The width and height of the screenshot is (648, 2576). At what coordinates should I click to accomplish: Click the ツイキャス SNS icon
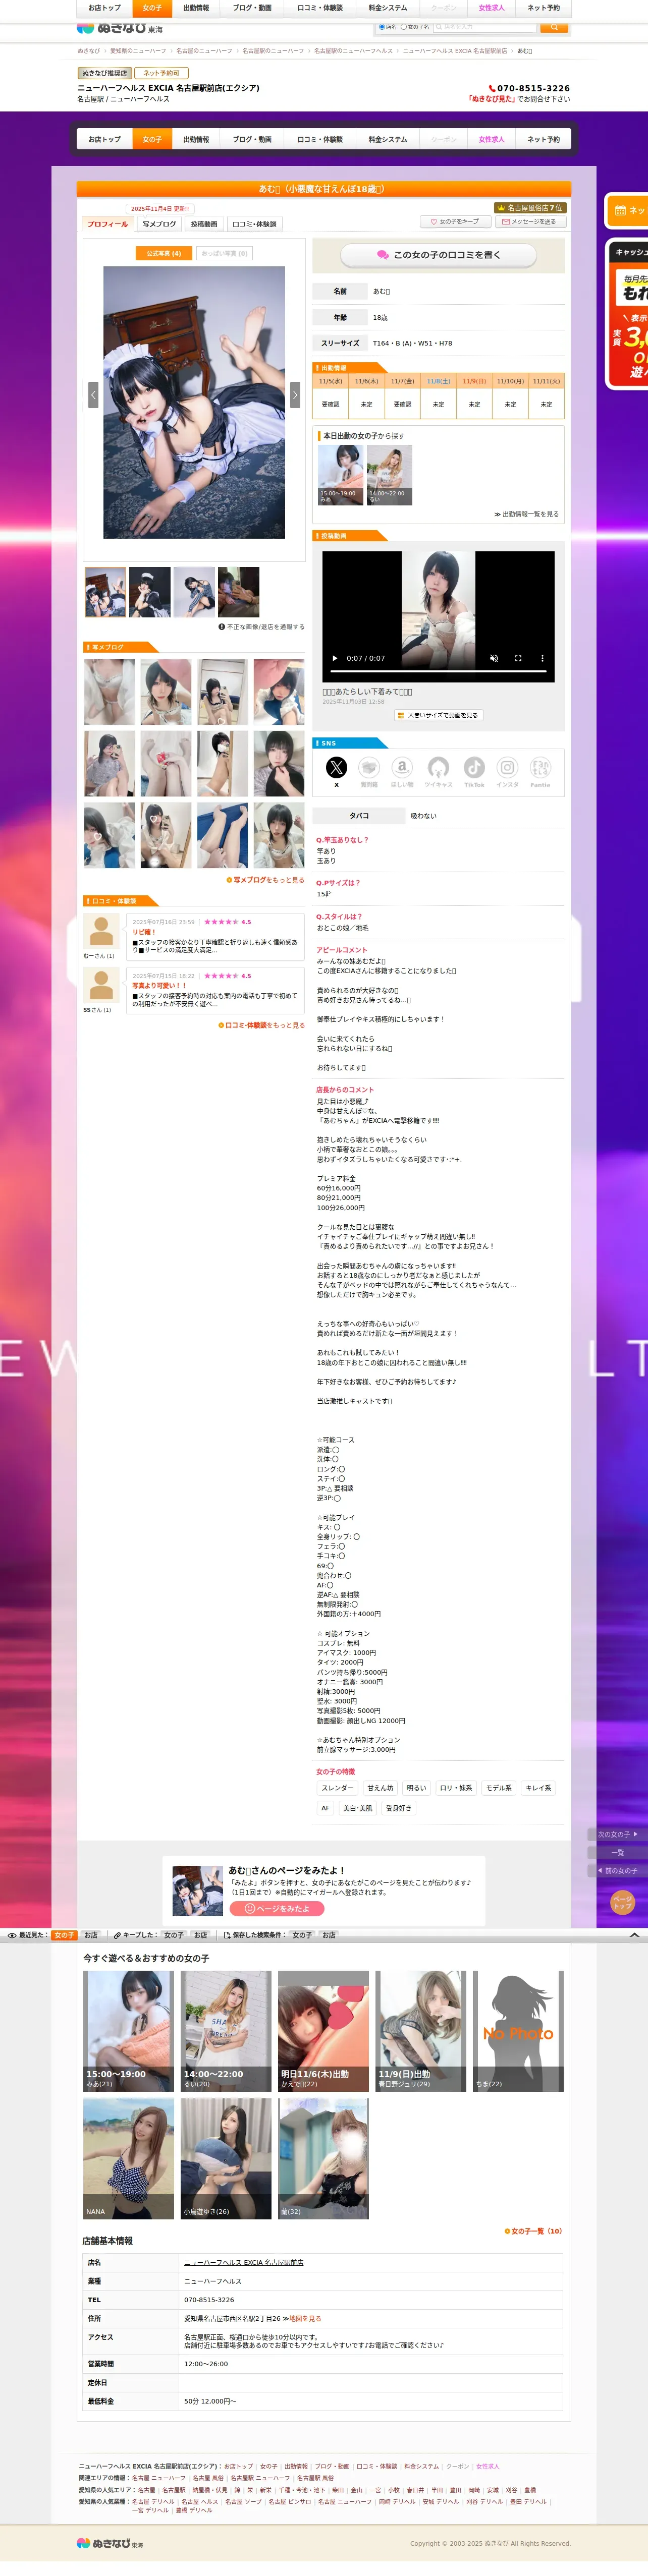click(x=438, y=768)
